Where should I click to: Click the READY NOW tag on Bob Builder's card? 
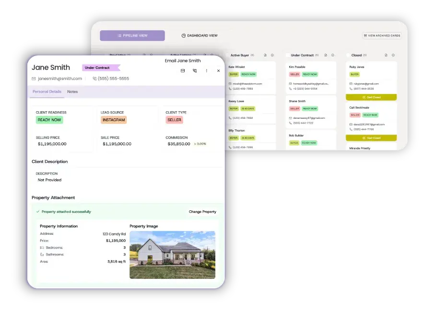[309, 143]
